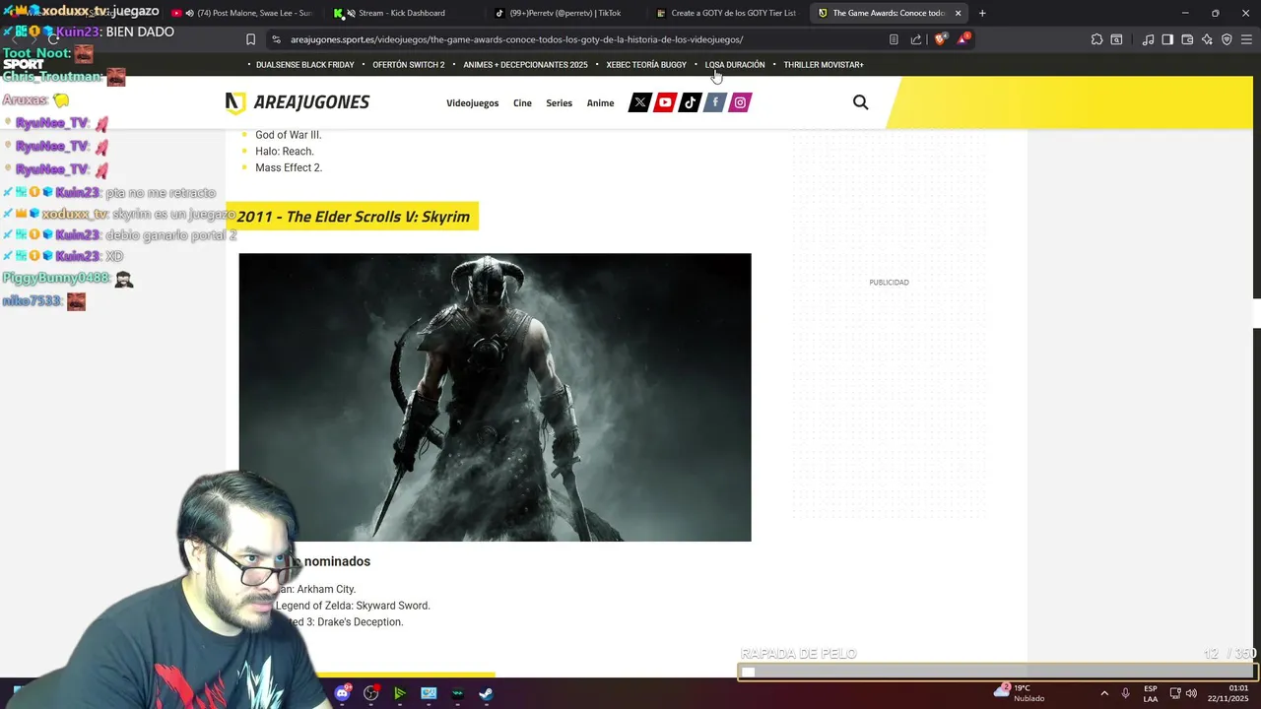
Task: Click the ESP LAA keyboard language indicator
Action: point(1151,693)
